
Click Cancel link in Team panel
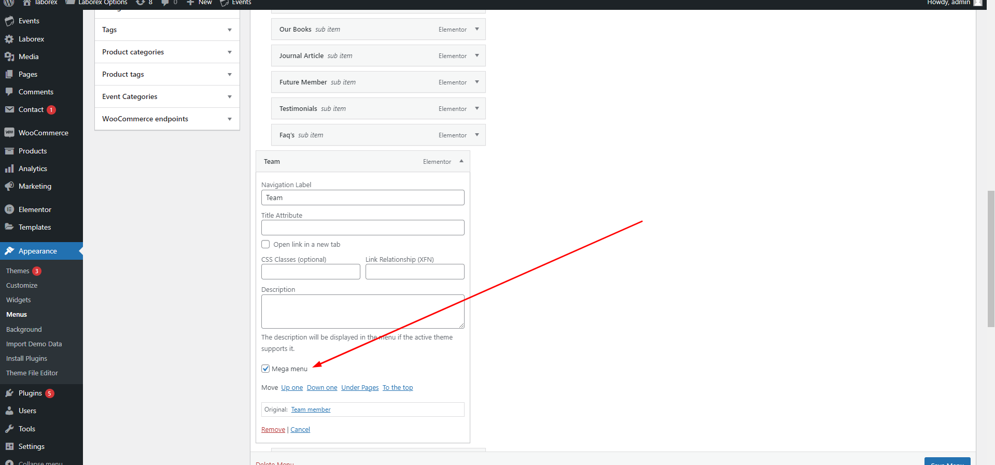300,429
